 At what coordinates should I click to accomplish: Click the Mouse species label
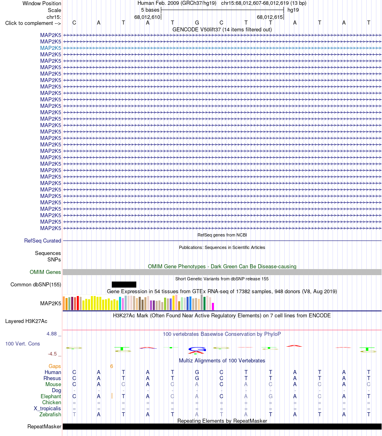click(53, 384)
